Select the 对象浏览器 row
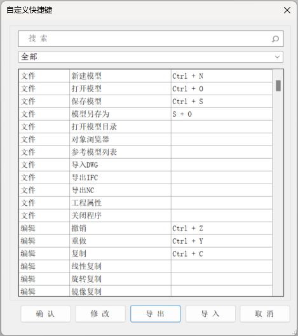 146,139
